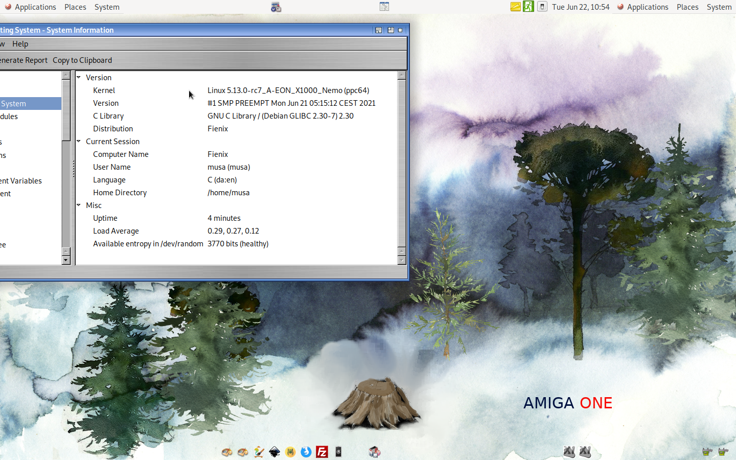Open the phone-shaped KDE Connect icon
This screenshot has width=736, height=460.
338,452
